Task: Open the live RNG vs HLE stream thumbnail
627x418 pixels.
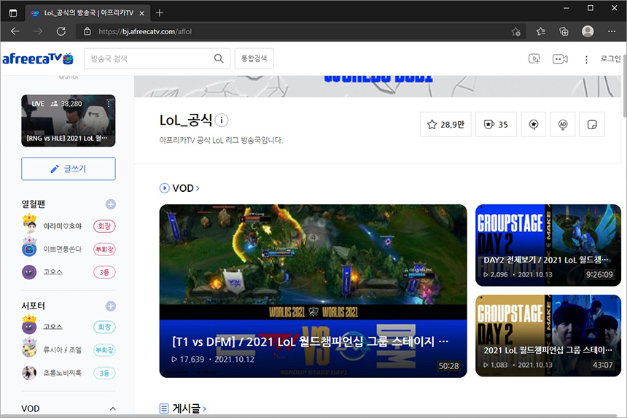Action: coord(69,120)
